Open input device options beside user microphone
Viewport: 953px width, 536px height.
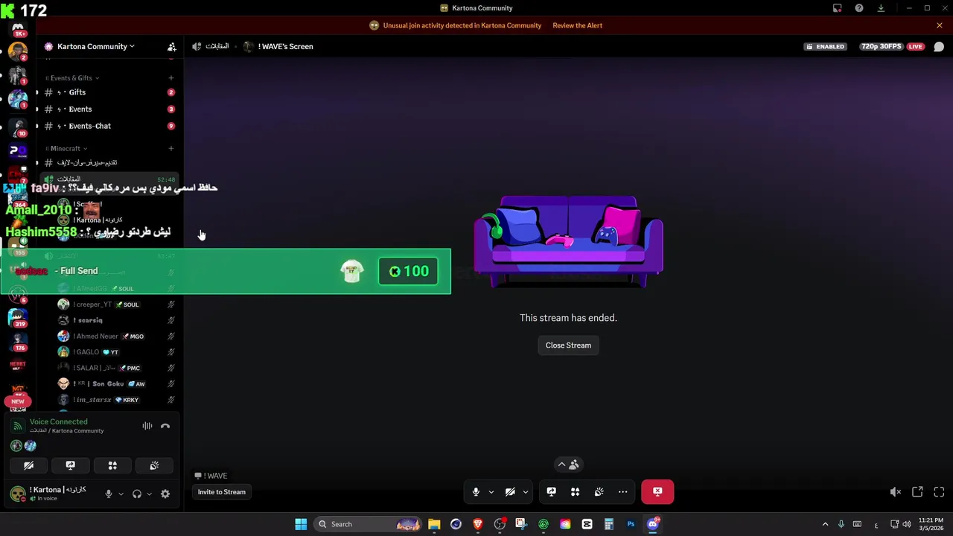(121, 494)
